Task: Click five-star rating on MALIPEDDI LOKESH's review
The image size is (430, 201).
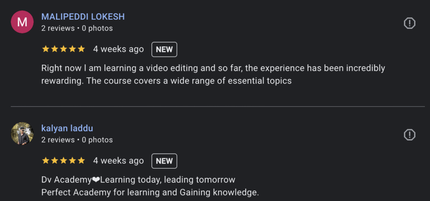Action: pyautogui.click(x=63, y=49)
